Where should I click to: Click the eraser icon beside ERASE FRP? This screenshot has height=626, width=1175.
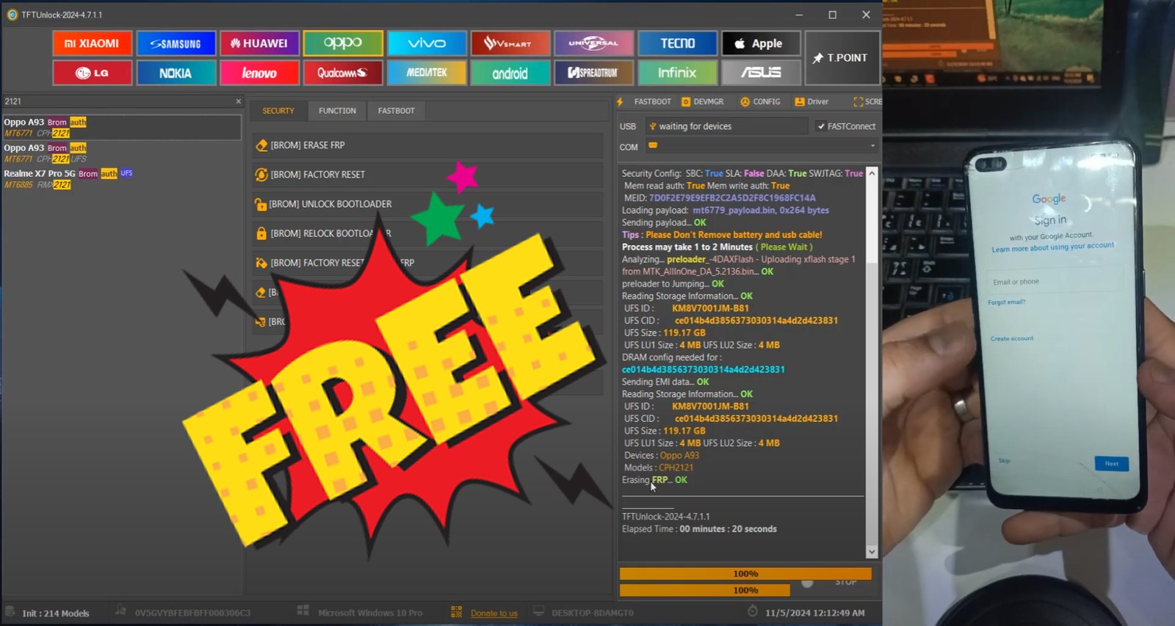click(261, 145)
